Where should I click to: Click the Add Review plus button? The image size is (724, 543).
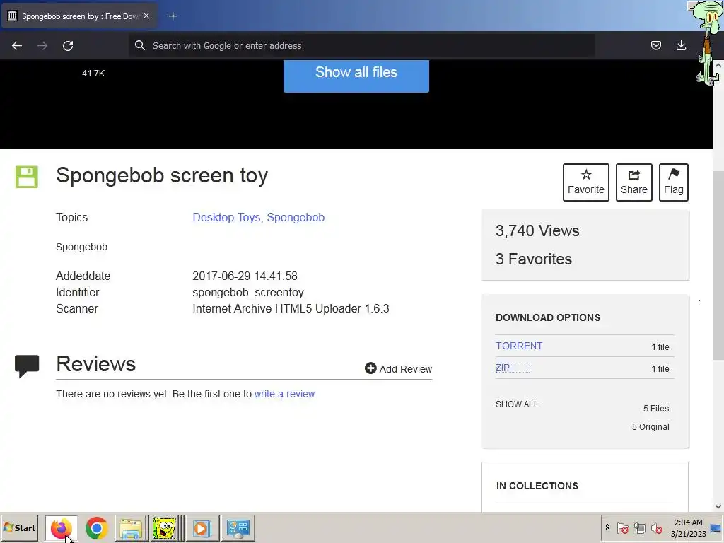[x=398, y=368]
